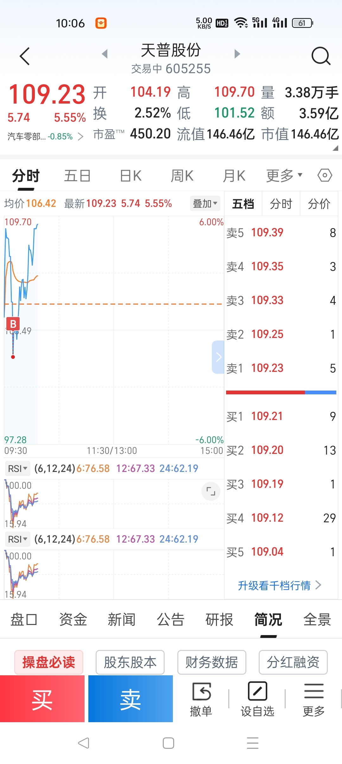The width and height of the screenshot is (342, 764).
Task: Tap the 撤单 cancel order icon
Action: click(201, 699)
